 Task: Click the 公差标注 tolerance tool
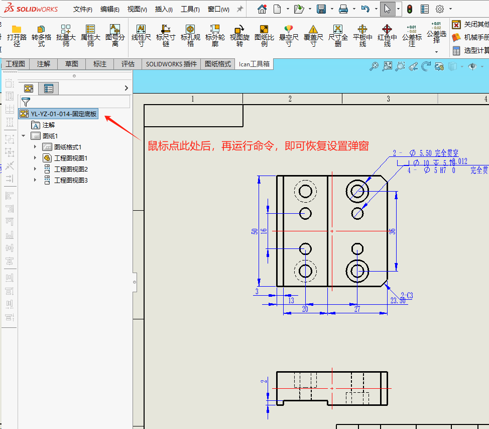click(412, 30)
